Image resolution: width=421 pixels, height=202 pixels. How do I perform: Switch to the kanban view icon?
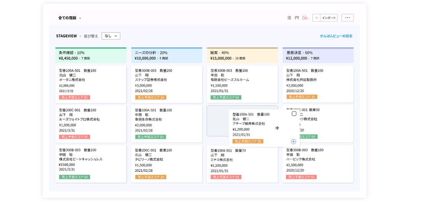(x=297, y=18)
